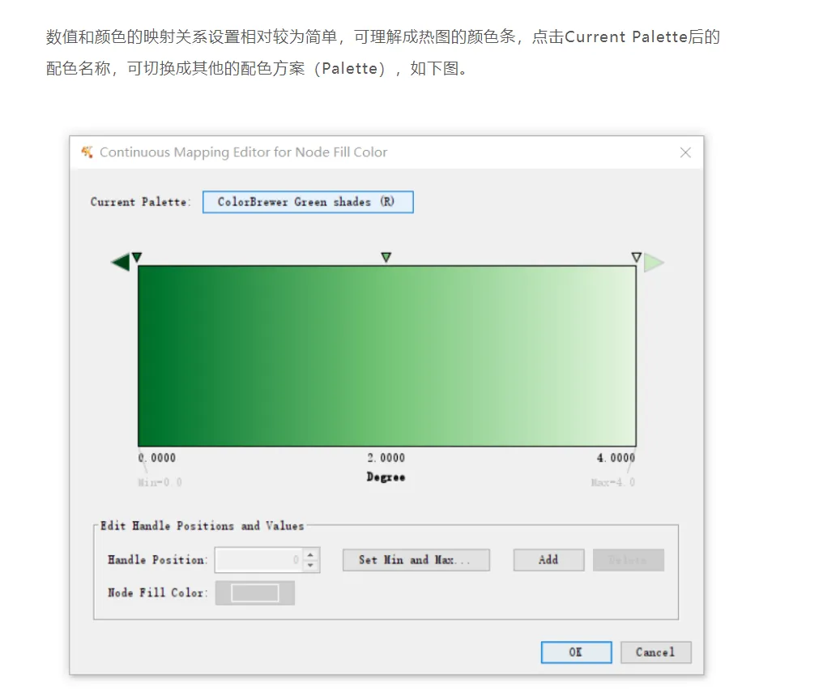Click the '4.0000' value label
The height and width of the screenshot is (689, 823).
pyautogui.click(x=616, y=458)
